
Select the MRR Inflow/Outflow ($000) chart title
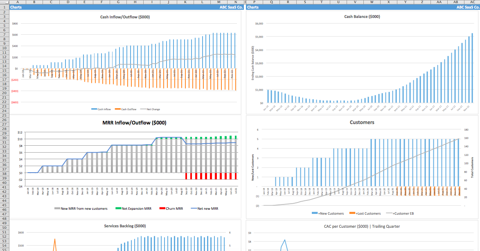coord(134,123)
